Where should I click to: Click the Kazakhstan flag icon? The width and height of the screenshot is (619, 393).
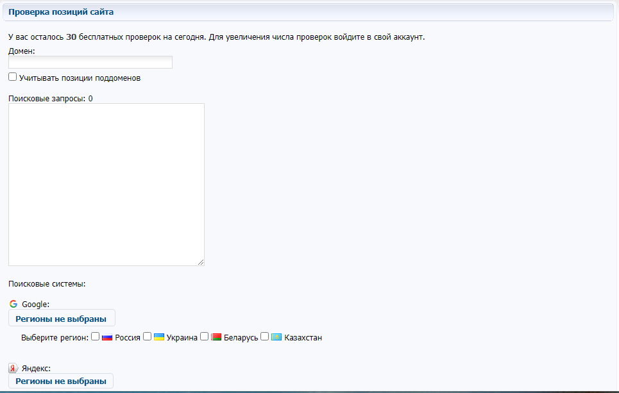[x=276, y=337]
